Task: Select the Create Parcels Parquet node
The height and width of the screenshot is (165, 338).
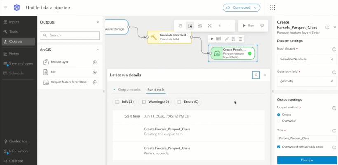Action: pos(233,54)
